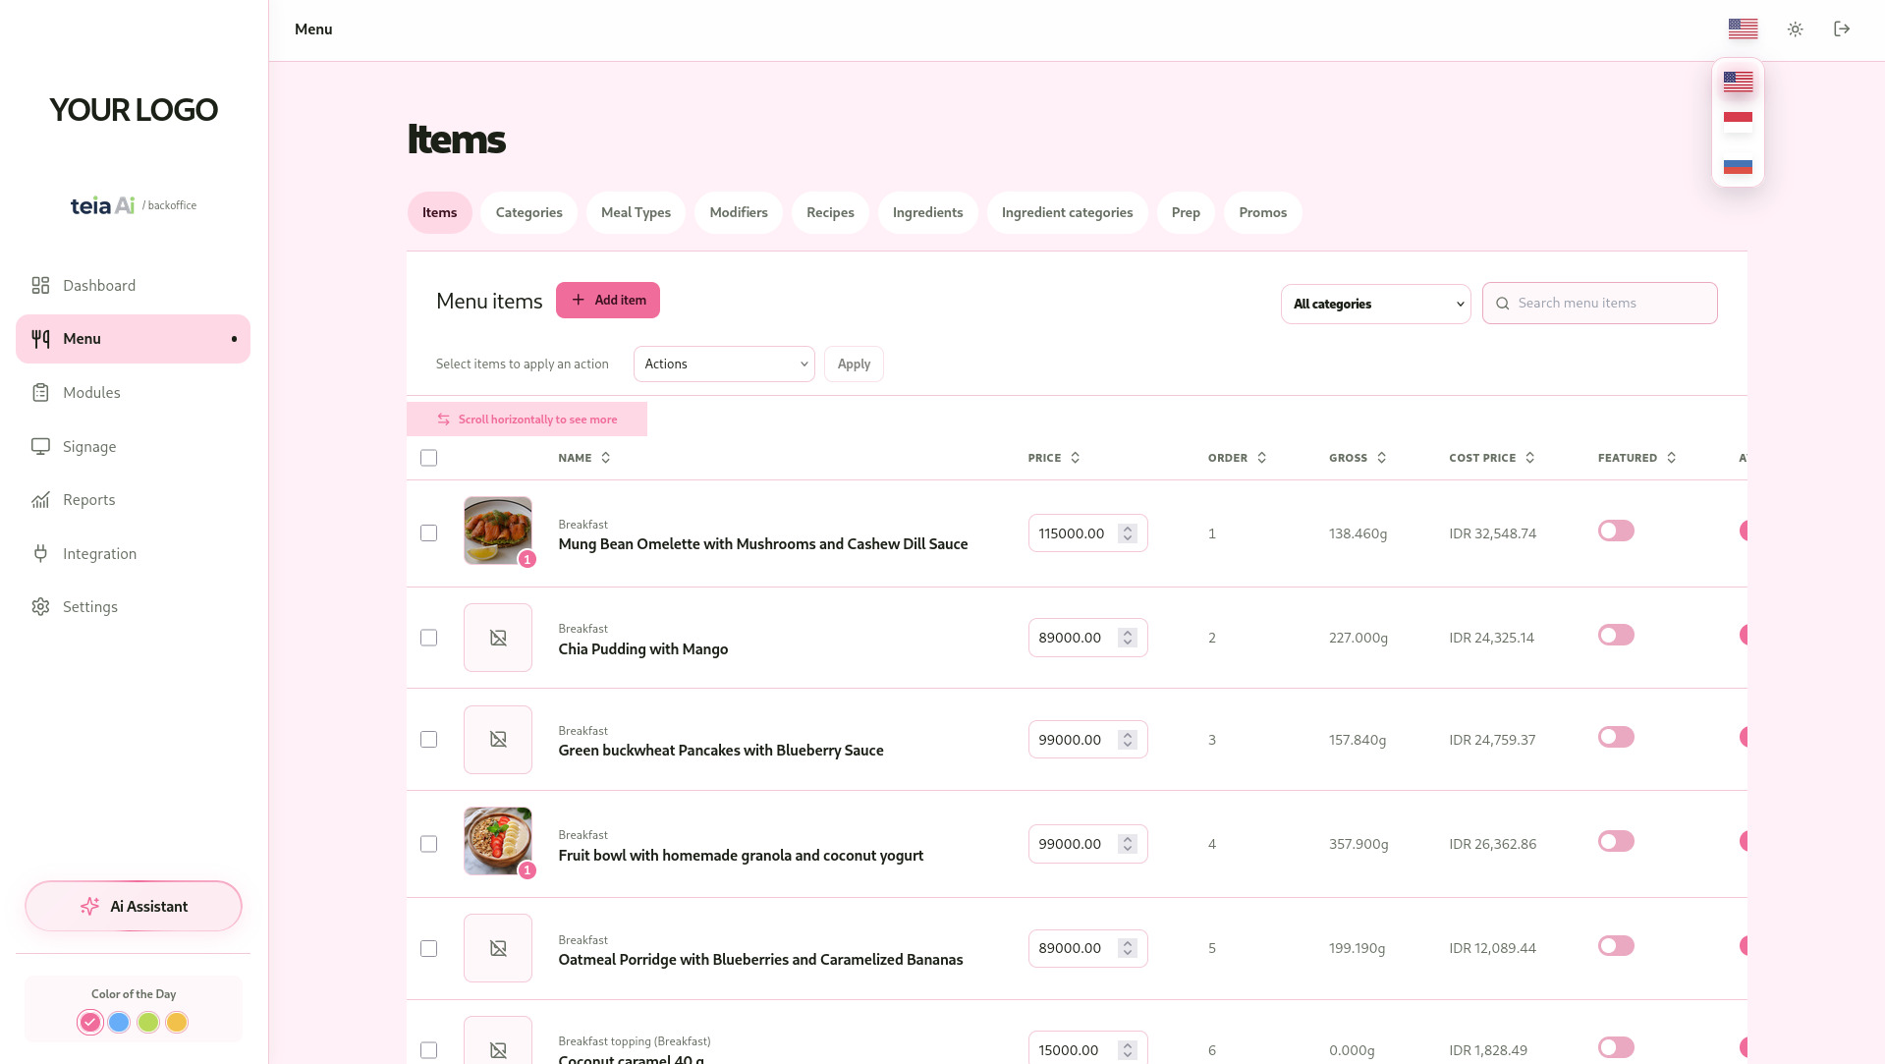Click price stepper for Mung Bean Omelette
1885x1064 pixels.
pyautogui.click(x=1128, y=533)
